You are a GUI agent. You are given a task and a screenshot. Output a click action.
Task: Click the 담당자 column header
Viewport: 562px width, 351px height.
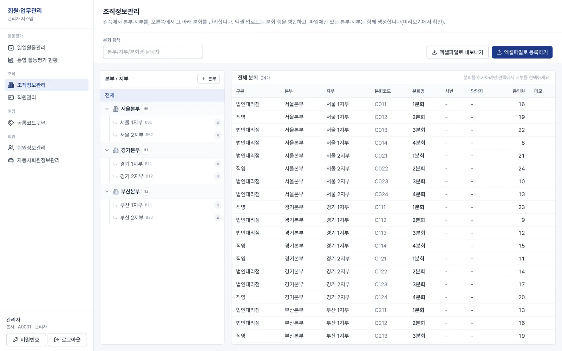477,91
